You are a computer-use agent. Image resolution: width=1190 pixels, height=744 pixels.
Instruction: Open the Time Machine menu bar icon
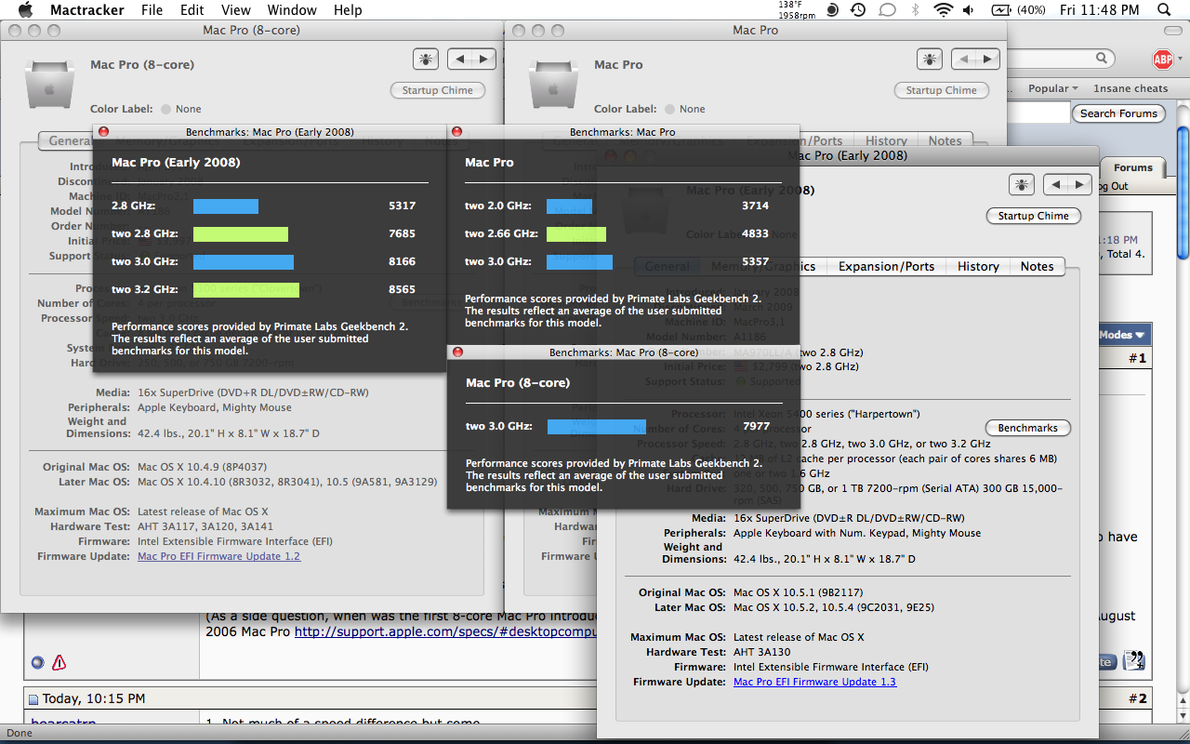858,9
